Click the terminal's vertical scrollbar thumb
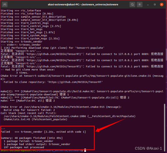This screenshot has height=153, width=167. pyautogui.click(x=165, y=127)
